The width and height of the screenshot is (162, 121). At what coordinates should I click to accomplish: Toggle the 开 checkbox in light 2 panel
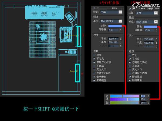click(x=130, y=9)
